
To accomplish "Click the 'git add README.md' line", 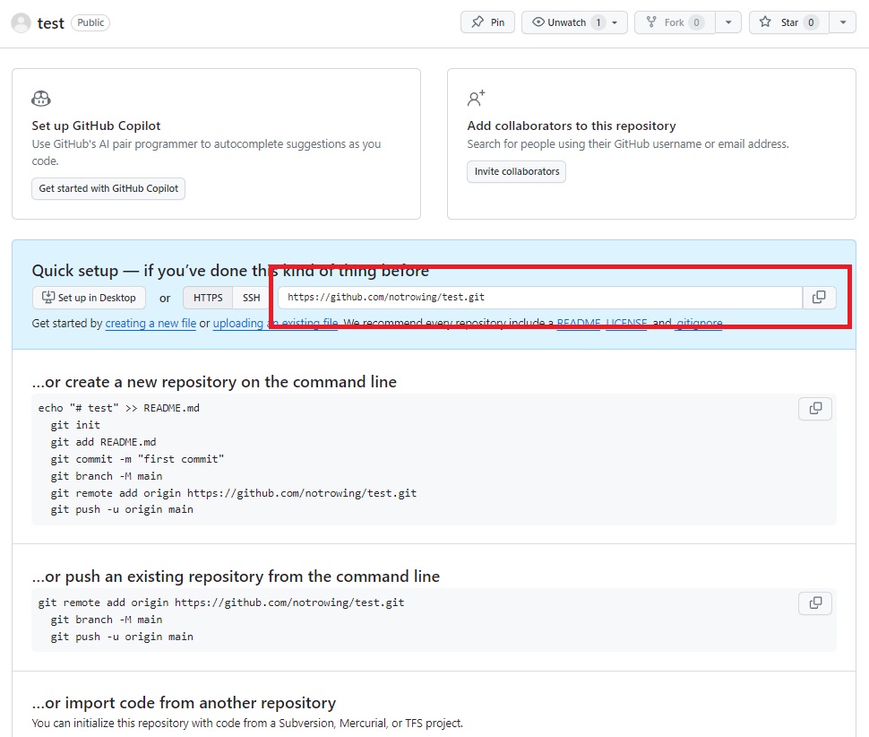I will tap(103, 443).
